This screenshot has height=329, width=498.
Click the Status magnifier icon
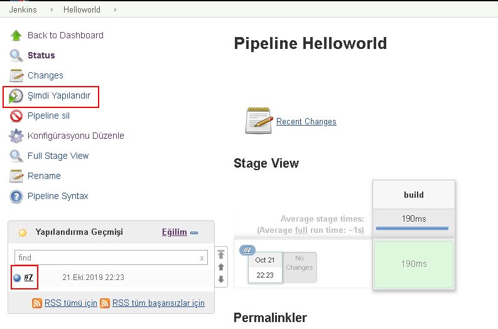[x=16, y=55]
